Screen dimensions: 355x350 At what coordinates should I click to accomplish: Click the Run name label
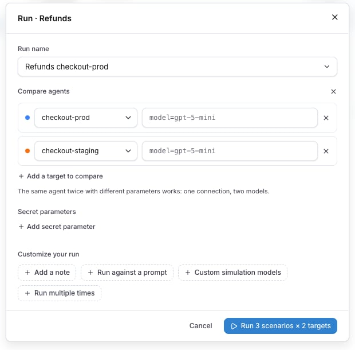(x=34, y=49)
